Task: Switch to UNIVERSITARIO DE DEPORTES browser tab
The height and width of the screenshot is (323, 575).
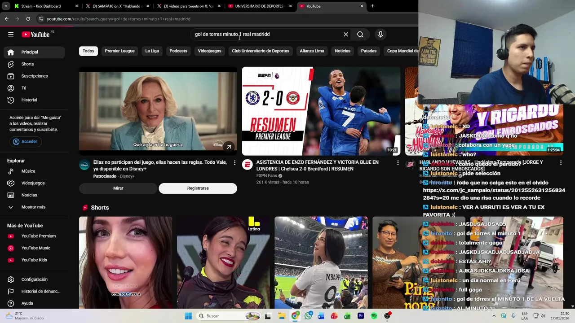Action: point(260,6)
